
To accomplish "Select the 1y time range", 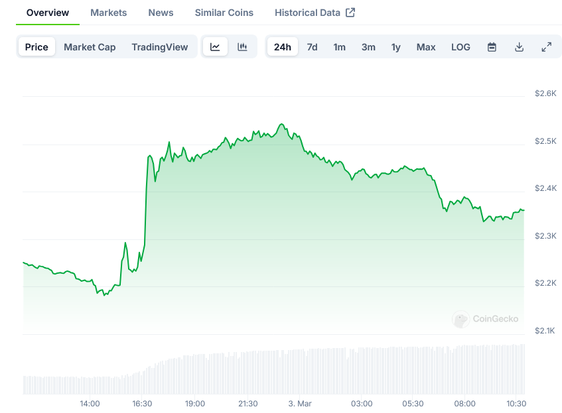I will 395,47.
